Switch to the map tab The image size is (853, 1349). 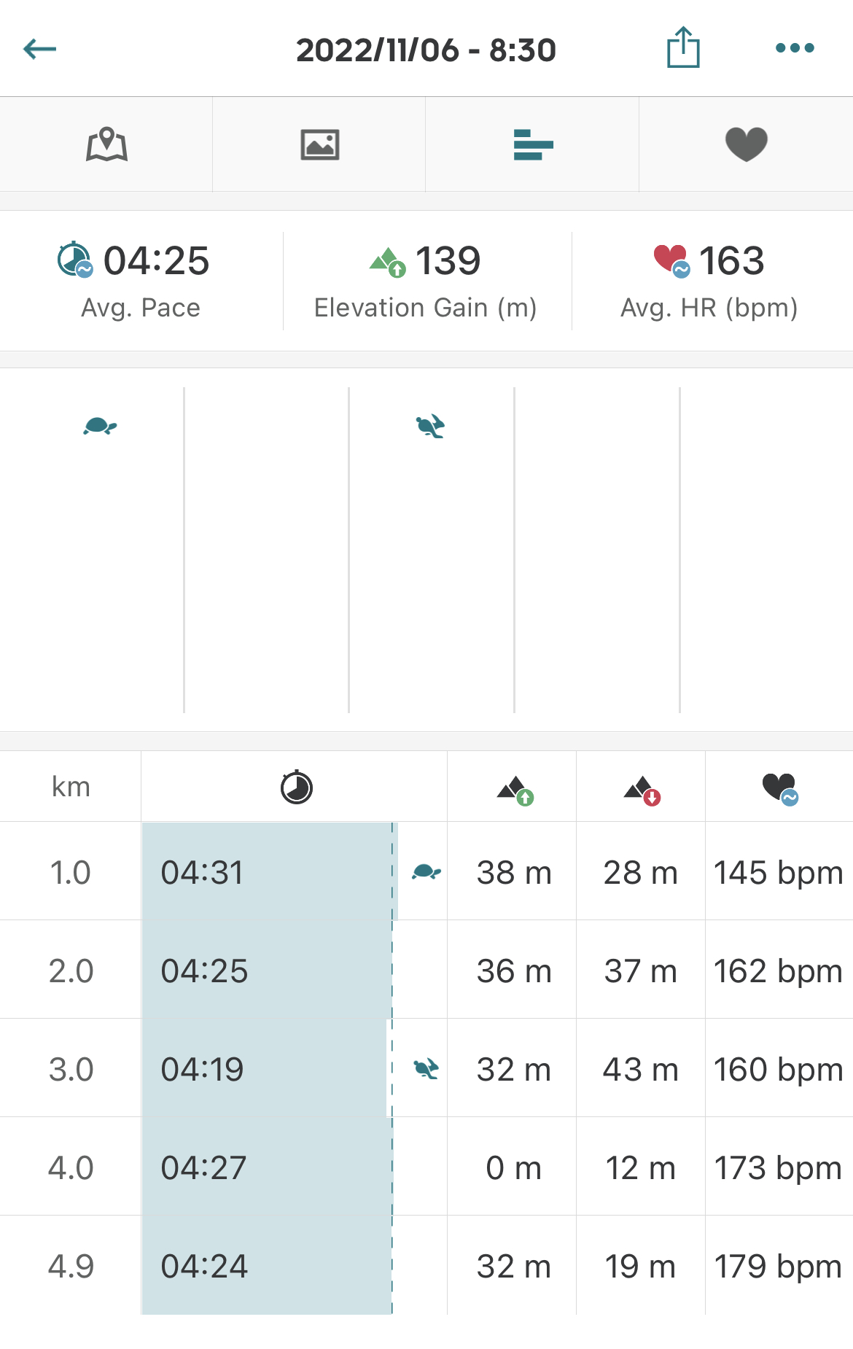coord(106,144)
